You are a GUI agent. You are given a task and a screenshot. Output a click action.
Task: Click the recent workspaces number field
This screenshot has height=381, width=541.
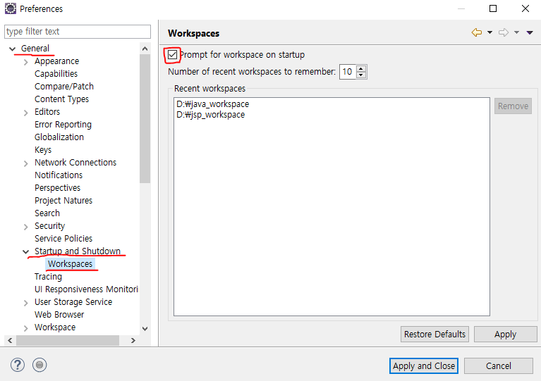348,72
